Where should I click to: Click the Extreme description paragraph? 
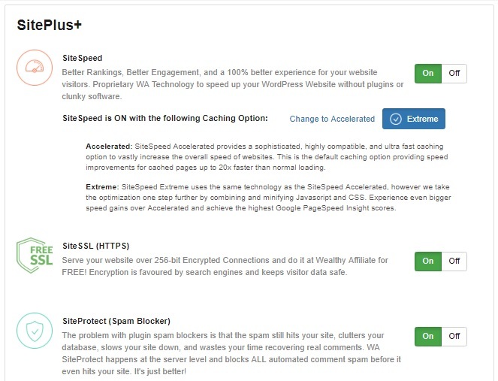pyautogui.click(x=268, y=198)
